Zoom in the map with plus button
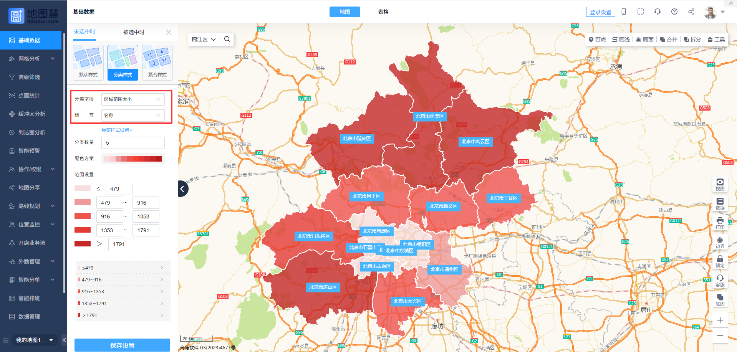The width and height of the screenshot is (737, 352). (720, 320)
